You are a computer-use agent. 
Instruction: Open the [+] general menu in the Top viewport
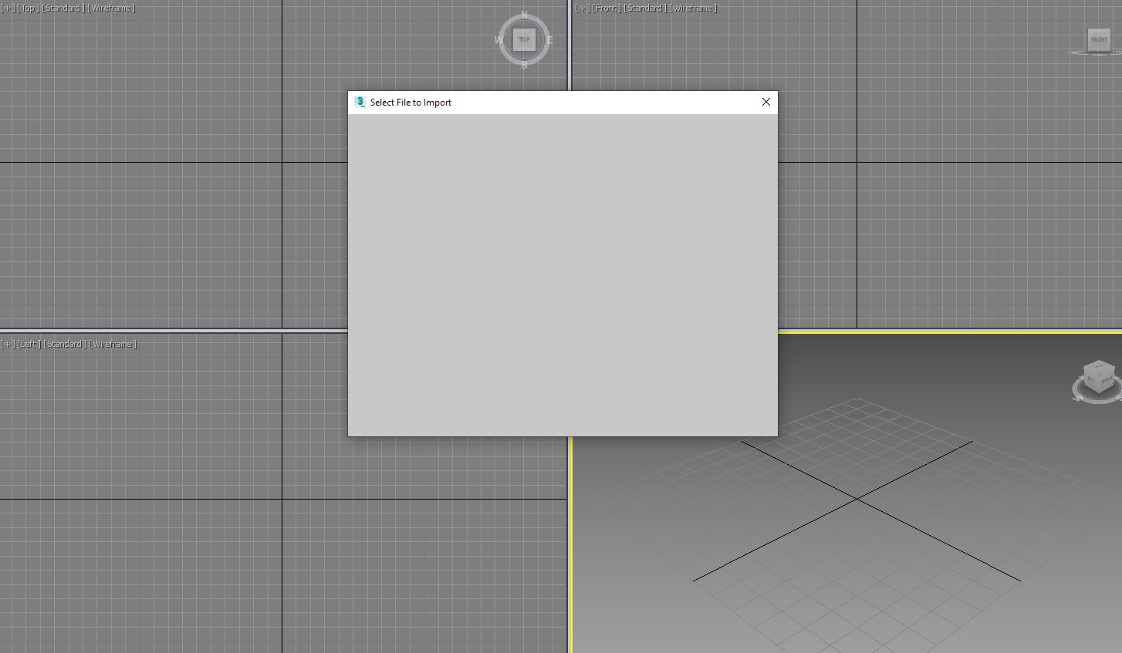[7, 8]
